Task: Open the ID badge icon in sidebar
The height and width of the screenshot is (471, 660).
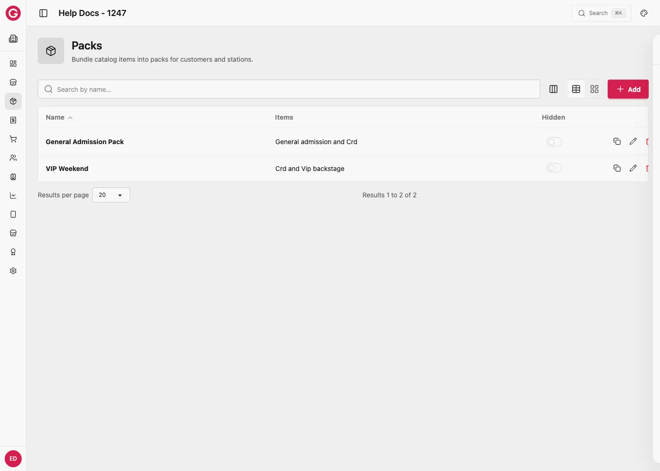Action: click(x=13, y=177)
